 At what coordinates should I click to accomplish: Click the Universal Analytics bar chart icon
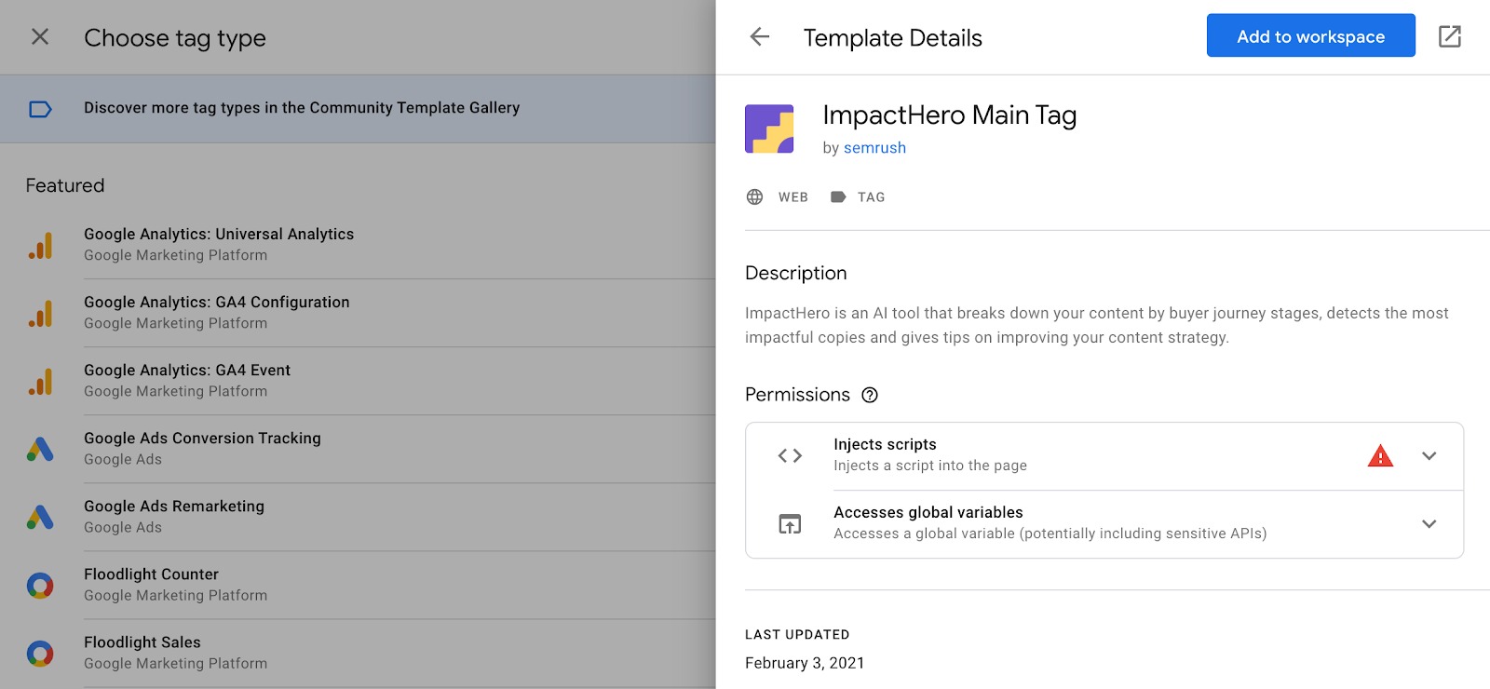[x=40, y=245]
